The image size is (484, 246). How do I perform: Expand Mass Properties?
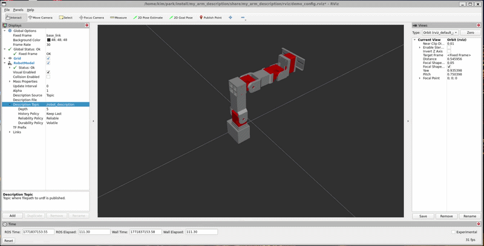point(10,82)
